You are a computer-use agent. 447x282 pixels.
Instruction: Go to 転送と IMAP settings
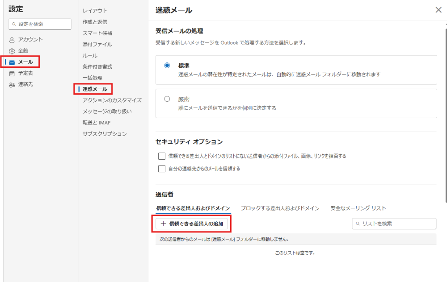coord(96,123)
